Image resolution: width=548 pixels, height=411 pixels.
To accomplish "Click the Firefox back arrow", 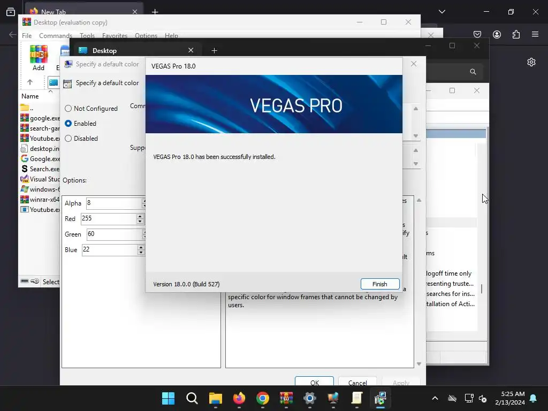I will coord(12,34).
